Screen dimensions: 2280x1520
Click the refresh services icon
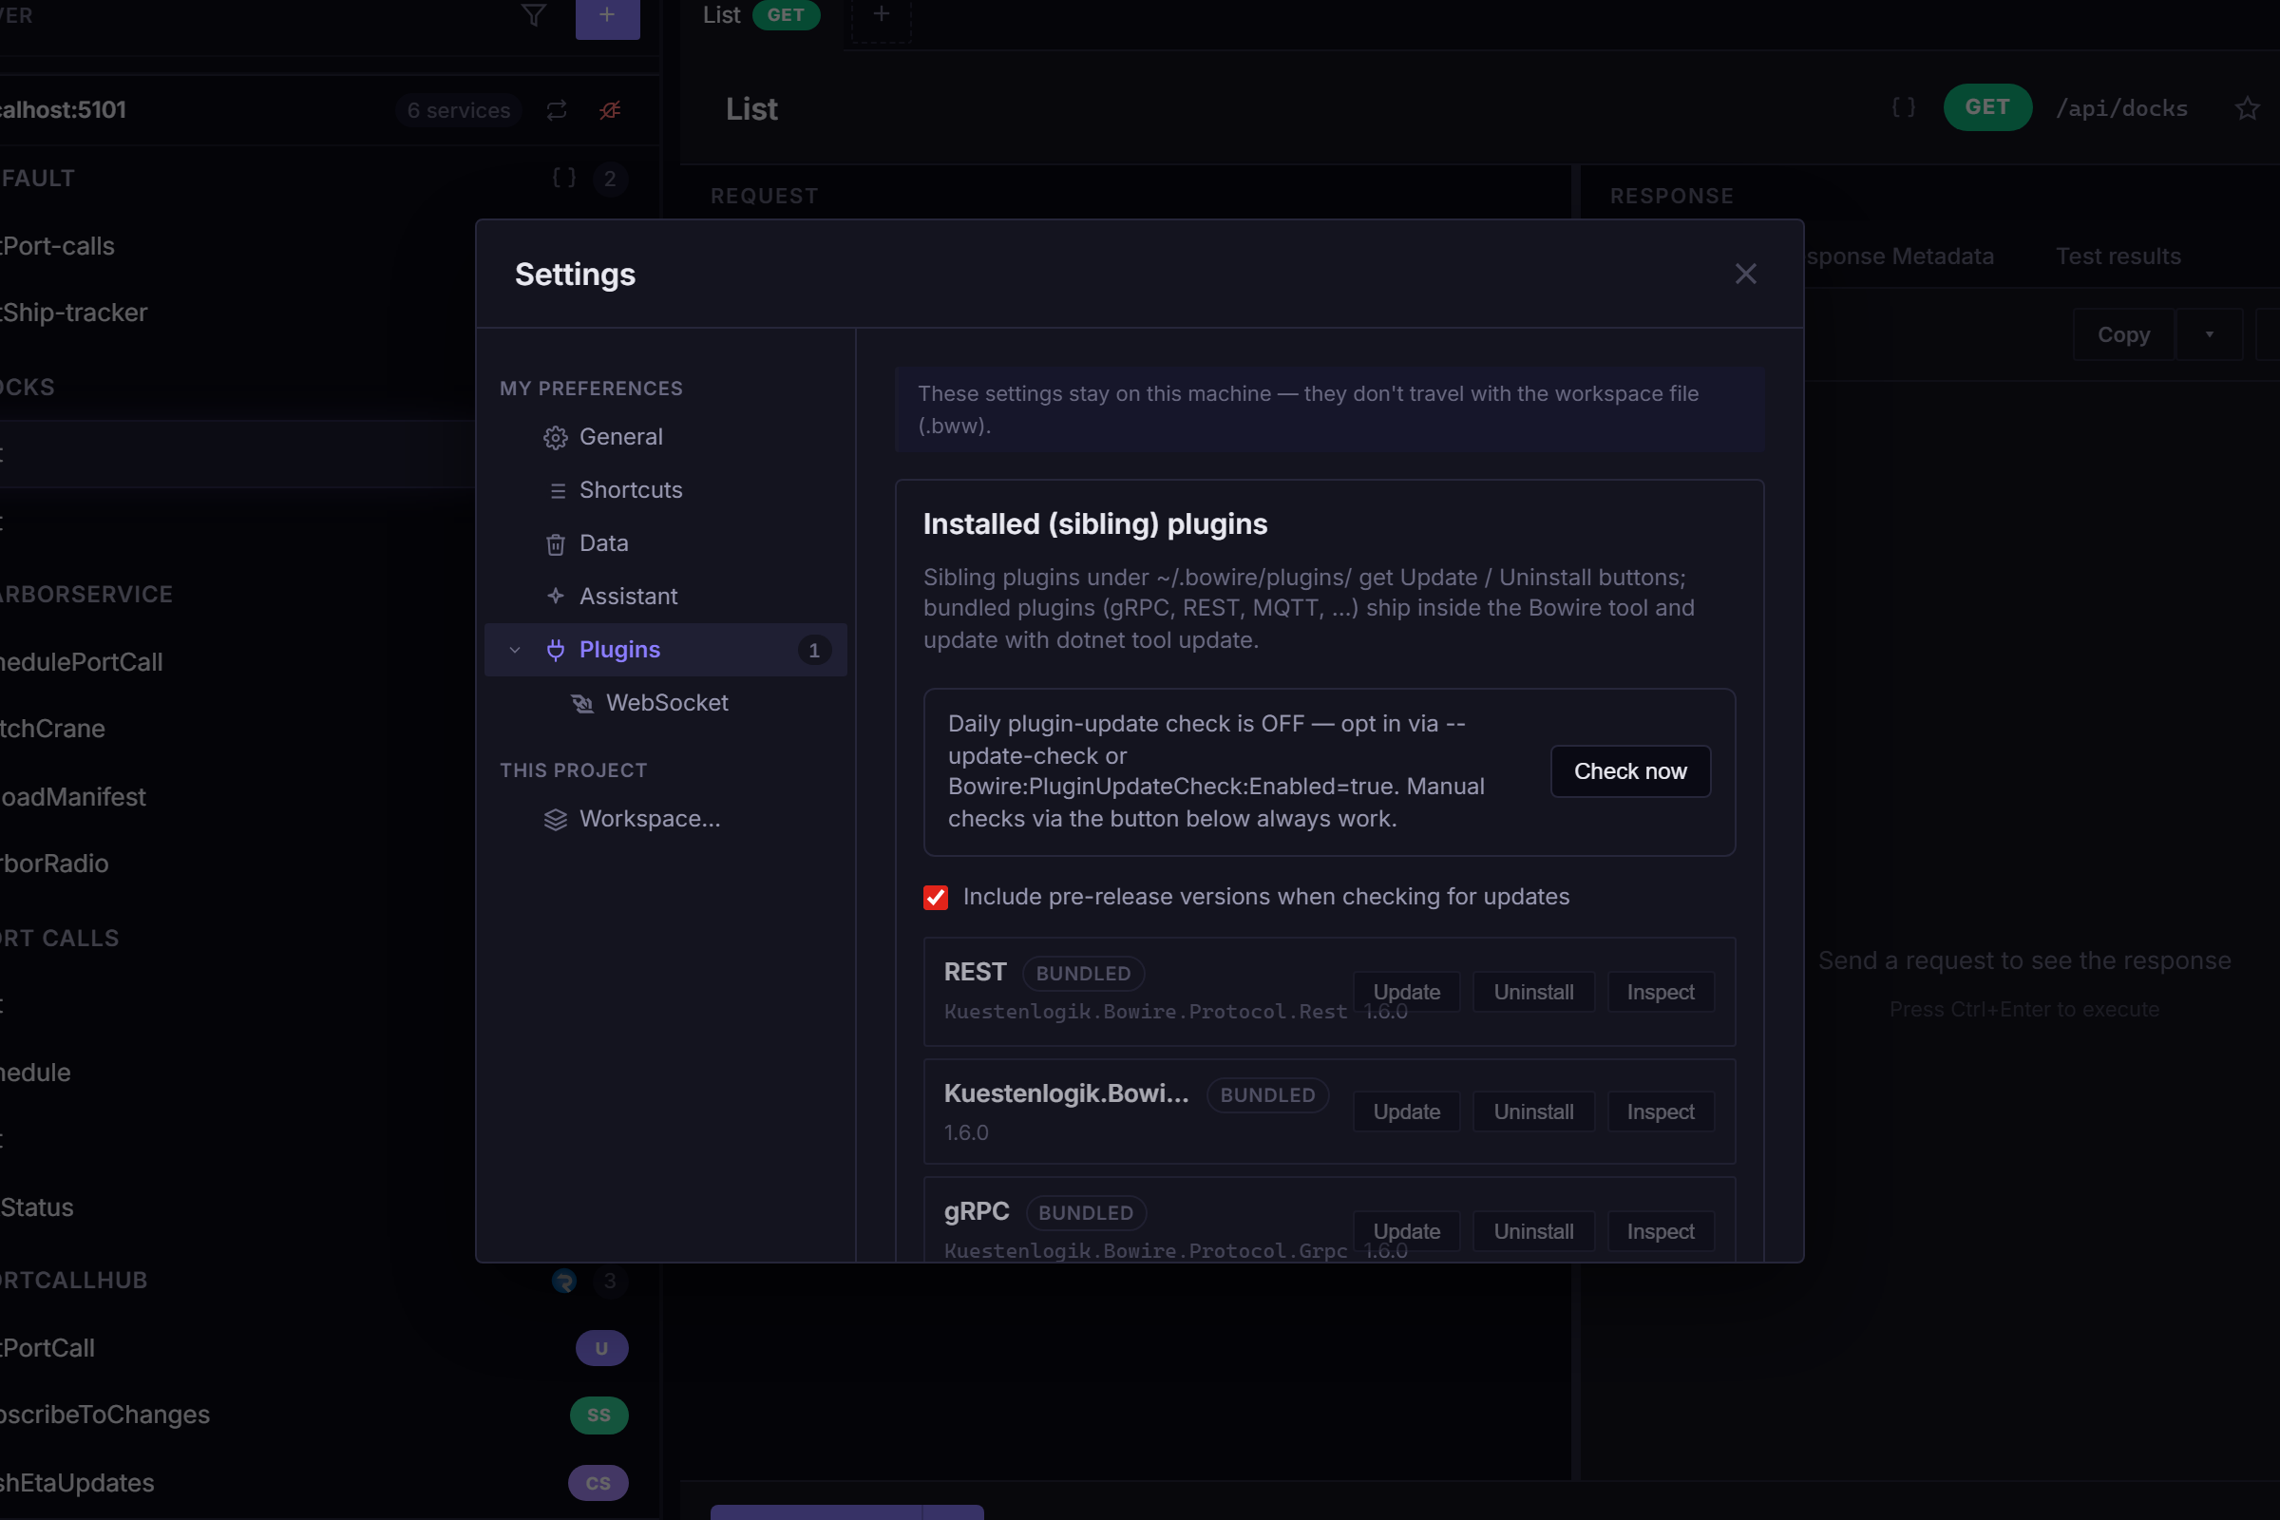click(557, 110)
